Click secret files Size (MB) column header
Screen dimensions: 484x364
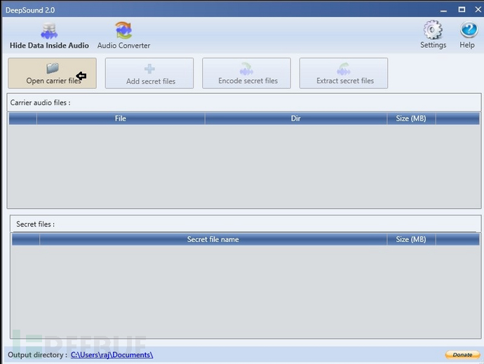411,240
